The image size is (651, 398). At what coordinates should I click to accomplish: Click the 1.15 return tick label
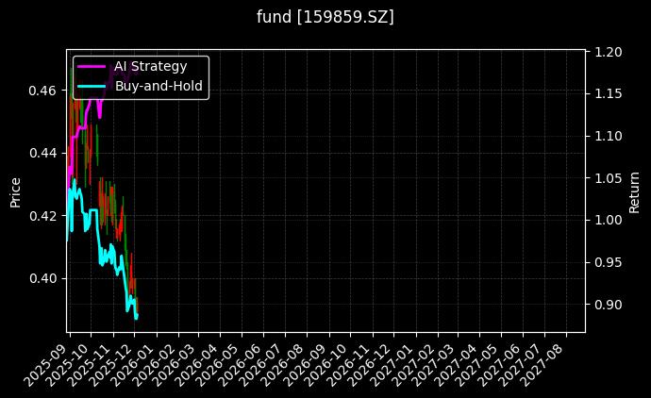click(x=609, y=93)
